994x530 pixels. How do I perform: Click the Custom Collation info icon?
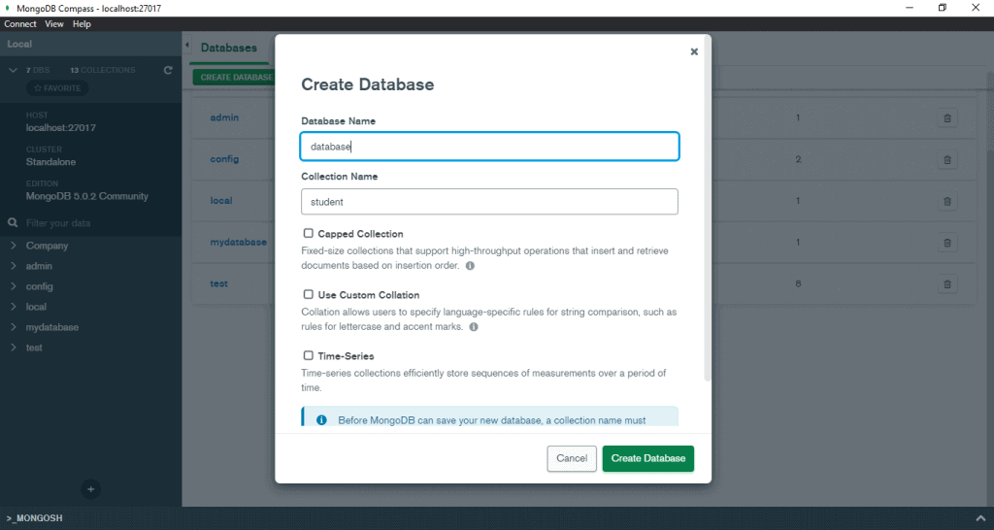pyautogui.click(x=474, y=327)
